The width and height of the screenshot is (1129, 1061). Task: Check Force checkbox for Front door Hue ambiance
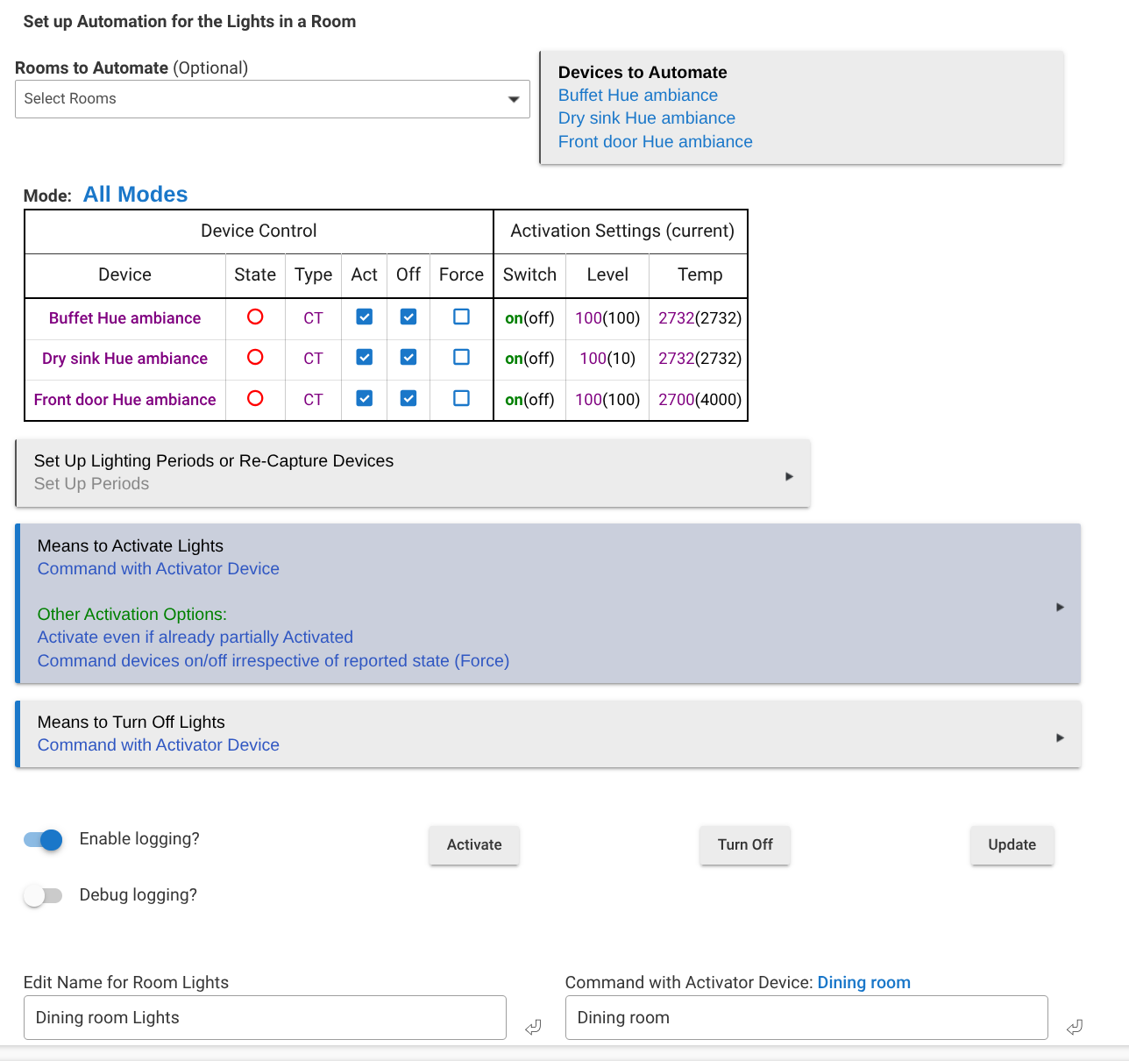click(461, 398)
